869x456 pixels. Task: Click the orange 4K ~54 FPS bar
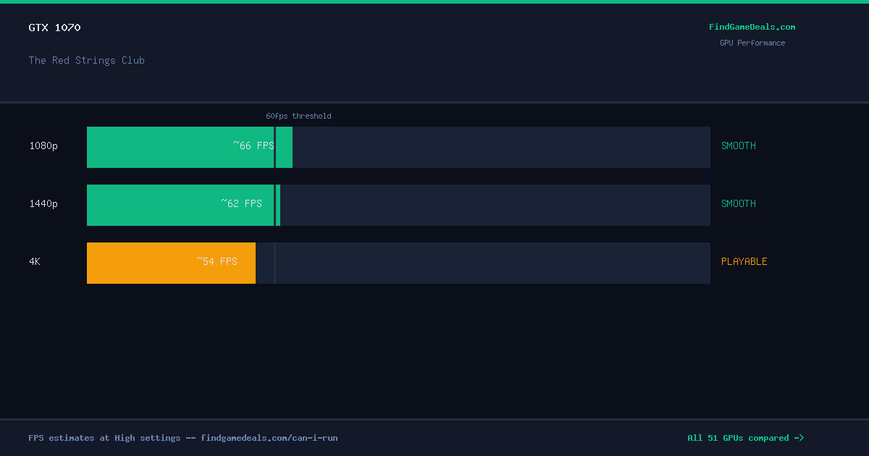(x=171, y=263)
